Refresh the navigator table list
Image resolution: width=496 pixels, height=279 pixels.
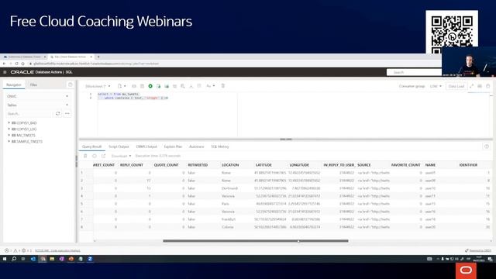click(57, 113)
